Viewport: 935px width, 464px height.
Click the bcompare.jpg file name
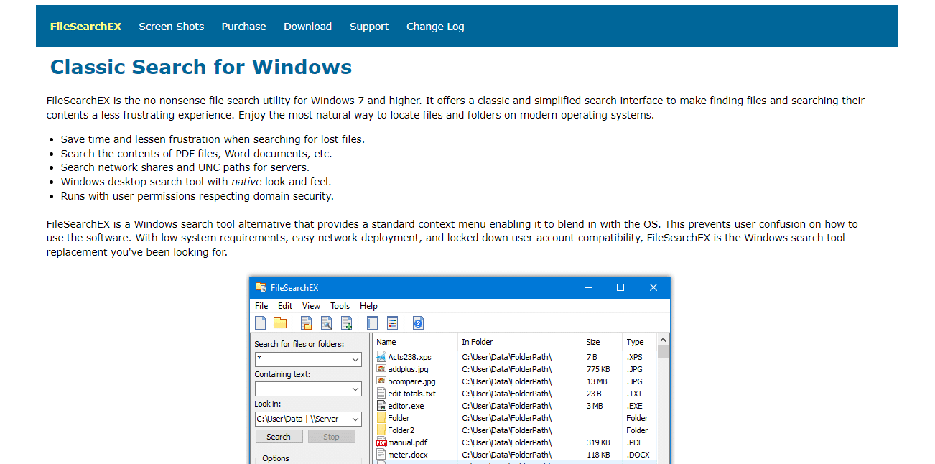[411, 381]
